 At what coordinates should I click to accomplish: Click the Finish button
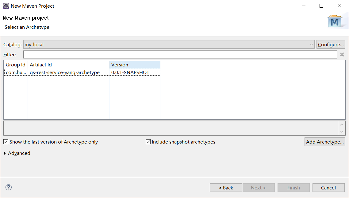(293, 188)
